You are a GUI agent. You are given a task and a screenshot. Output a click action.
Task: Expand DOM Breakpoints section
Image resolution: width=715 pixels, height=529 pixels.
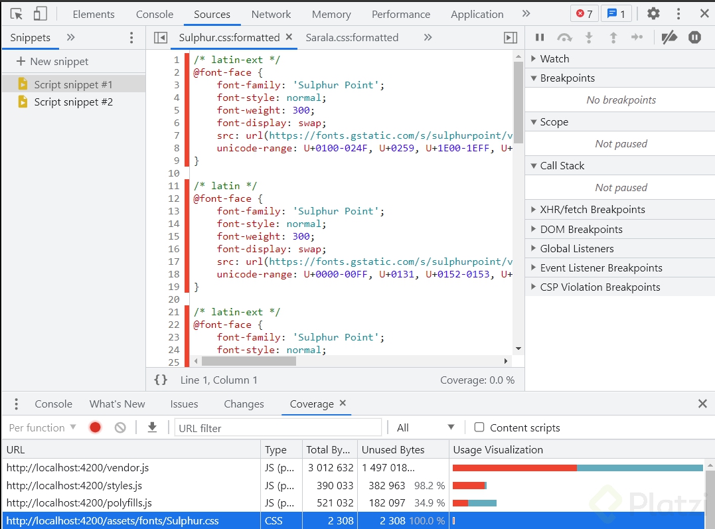[620, 230]
